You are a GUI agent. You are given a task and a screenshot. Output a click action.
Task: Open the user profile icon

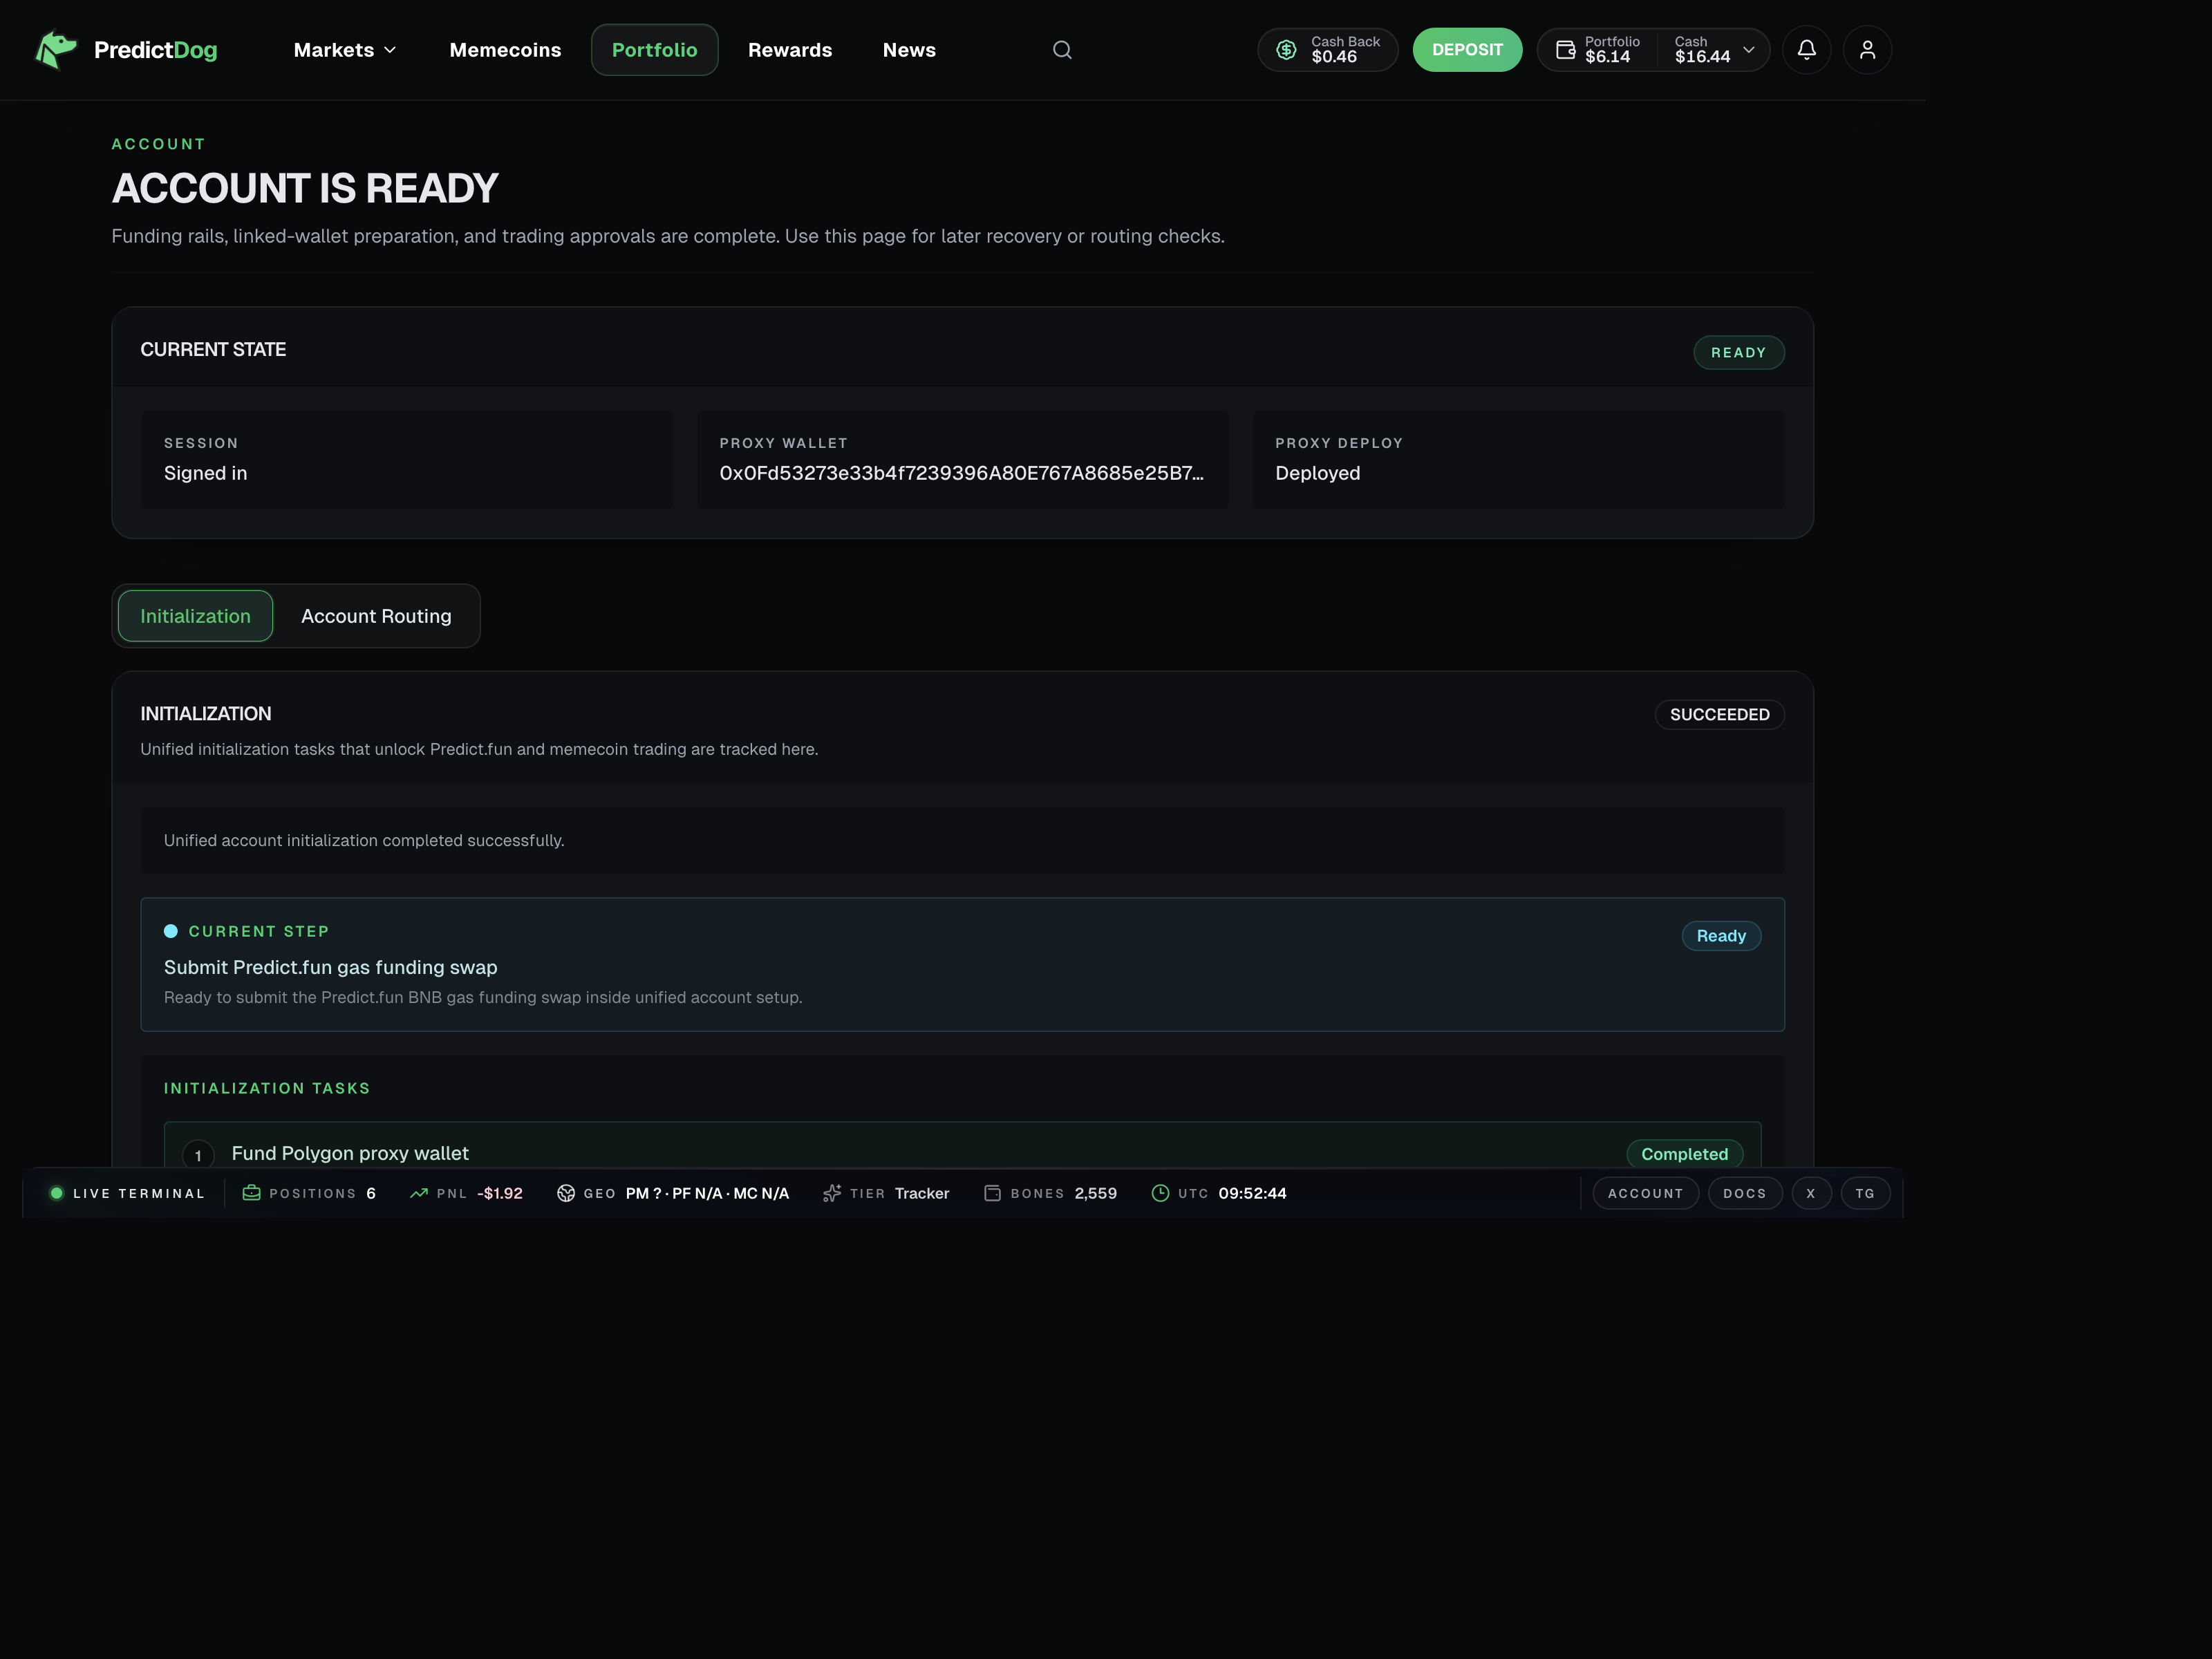(1867, 50)
